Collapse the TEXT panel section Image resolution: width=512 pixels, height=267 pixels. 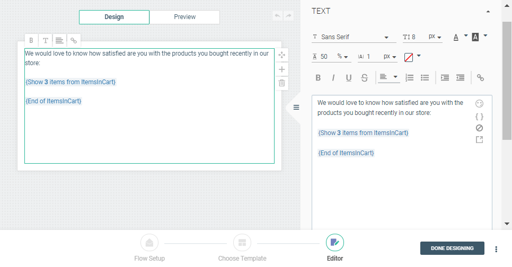click(488, 11)
